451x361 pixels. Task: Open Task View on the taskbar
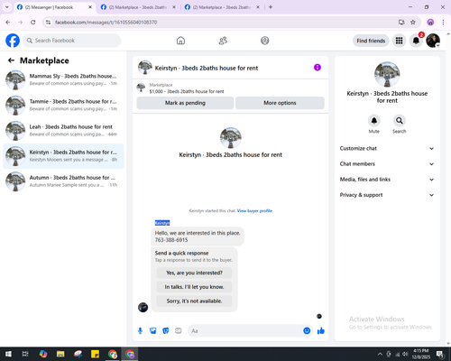coord(25,354)
